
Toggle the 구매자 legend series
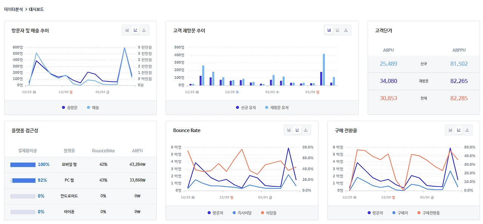tap(400, 213)
